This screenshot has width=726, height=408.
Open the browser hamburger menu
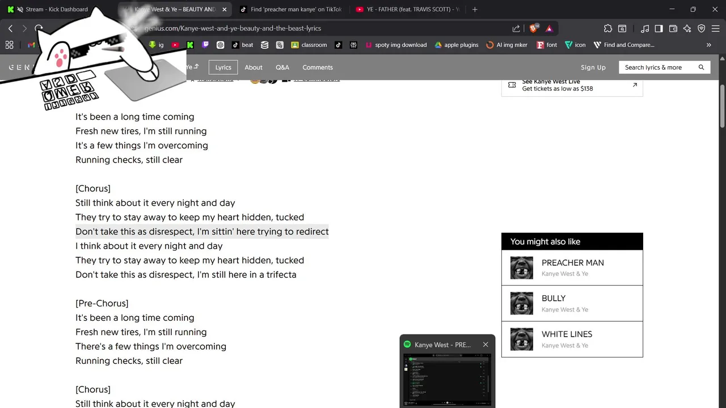[715, 28]
